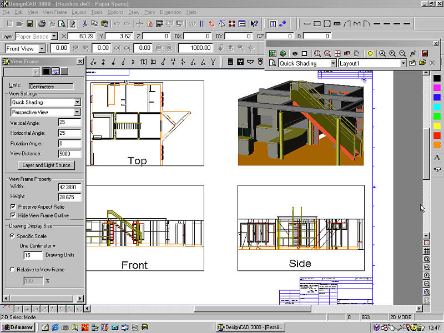444x333 pixels.
Task: Click the Save floppy disk icon
Action: 29,24
